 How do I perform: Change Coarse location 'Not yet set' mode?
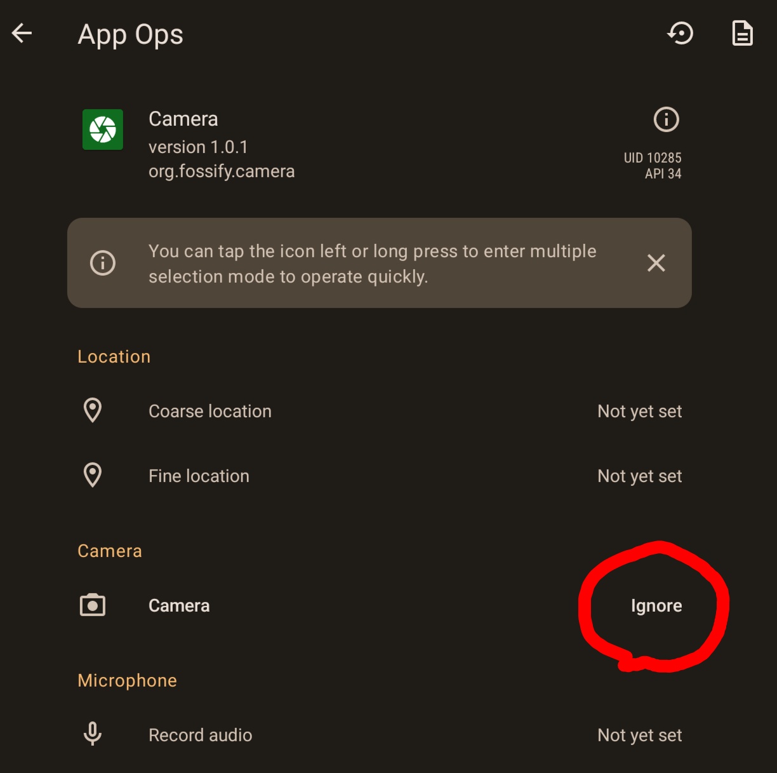coord(639,412)
